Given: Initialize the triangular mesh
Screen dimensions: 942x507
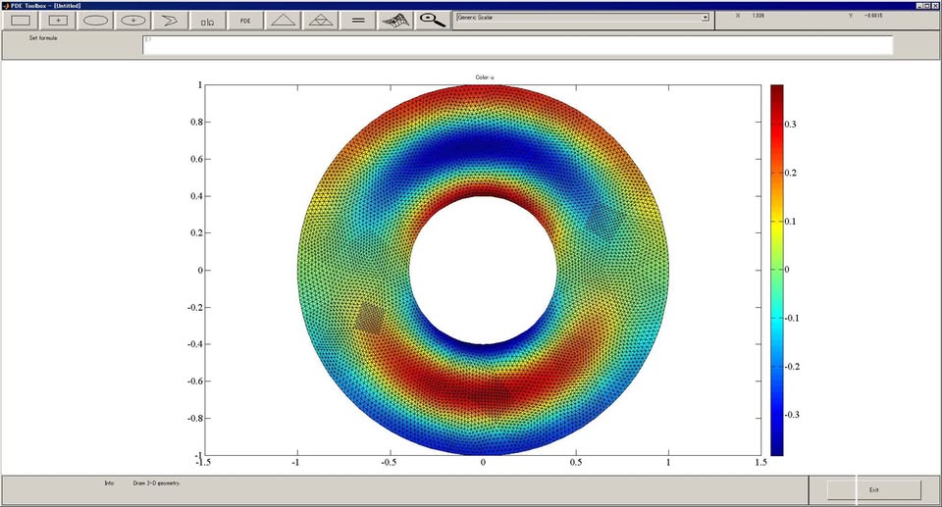Looking at the screenshot, I should [x=283, y=21].
